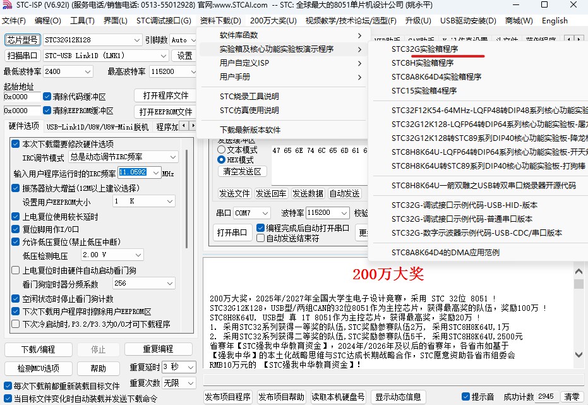Toggle 编程完成后自动打开串口 checkbox
Image resolution: width=588 pixels, height=405 pixels.
(x=260, y=227)
